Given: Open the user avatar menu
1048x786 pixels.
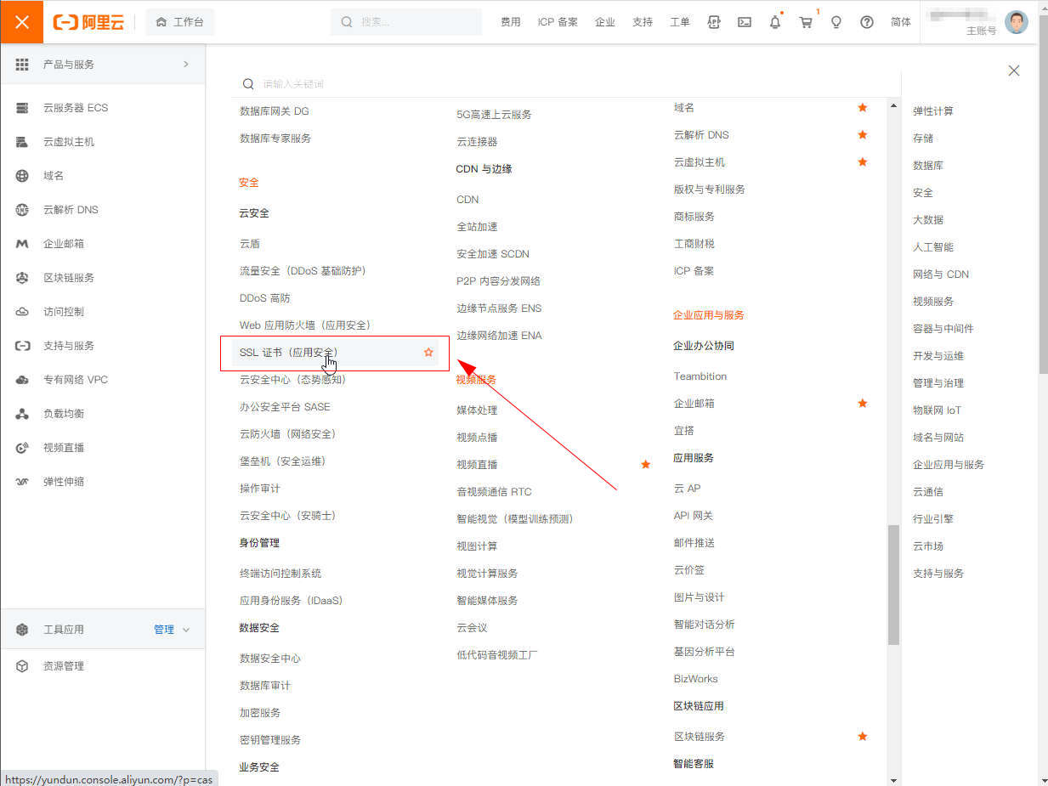Looking at the screenshot, I should (1017, 22).
